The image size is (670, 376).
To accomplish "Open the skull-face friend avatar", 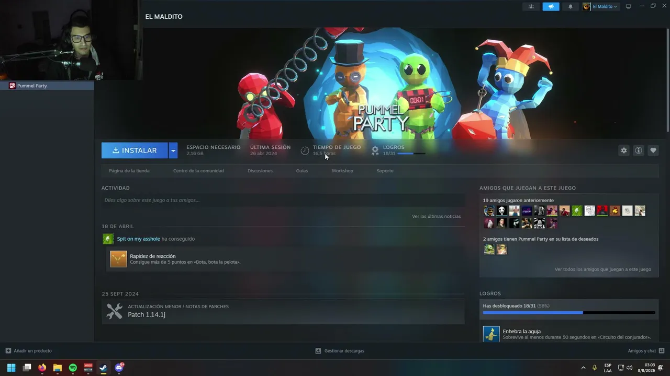I will coord(501,211).
